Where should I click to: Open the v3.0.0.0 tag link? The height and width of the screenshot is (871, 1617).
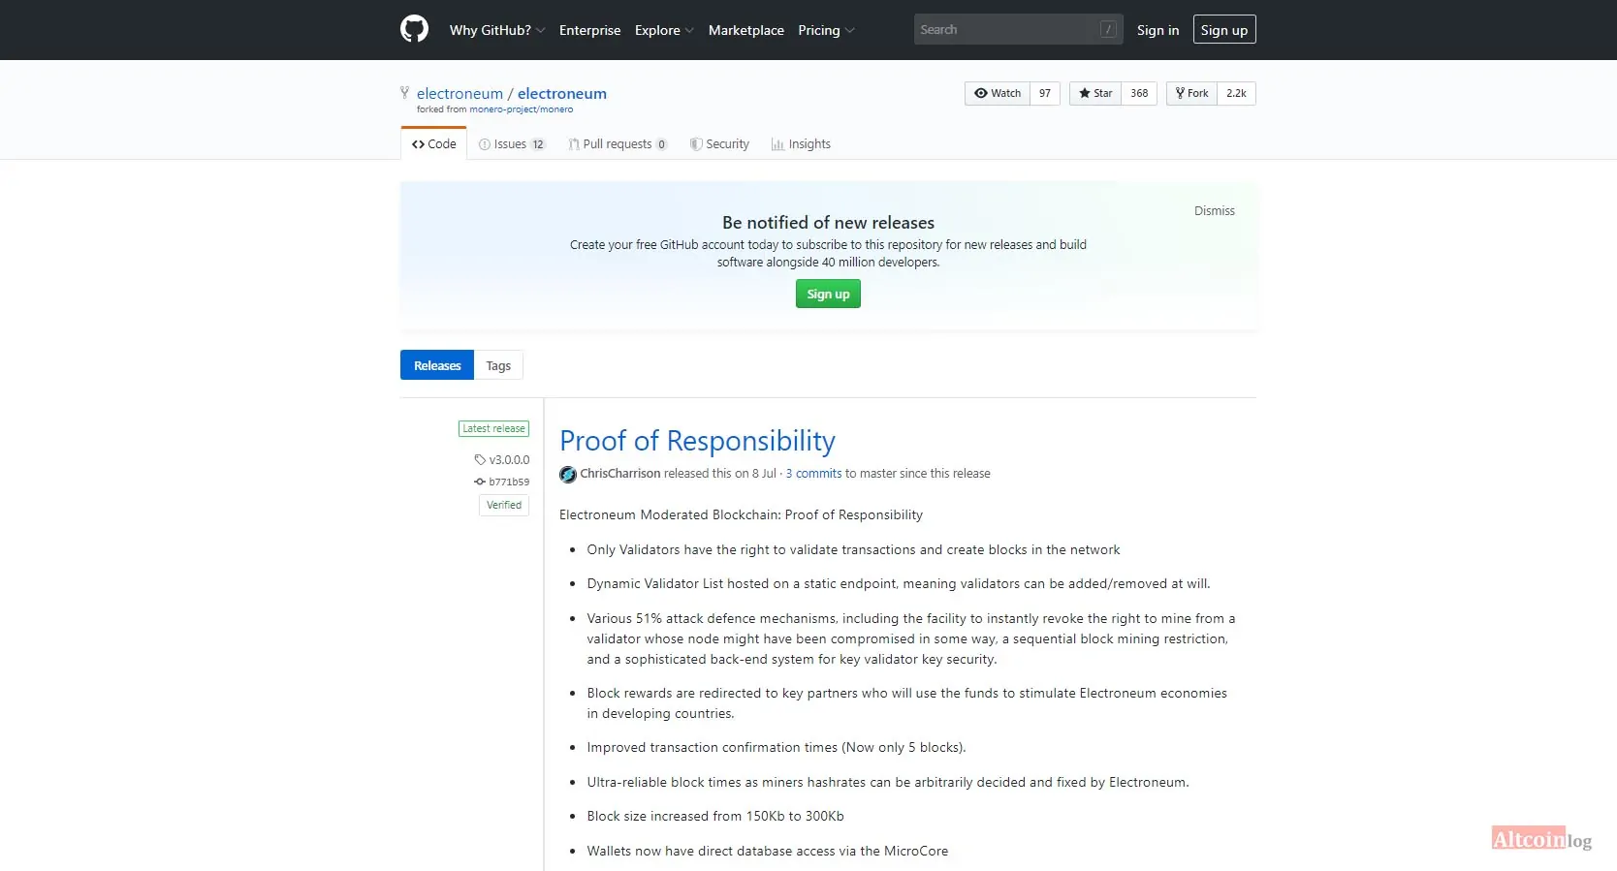[509, 459]
